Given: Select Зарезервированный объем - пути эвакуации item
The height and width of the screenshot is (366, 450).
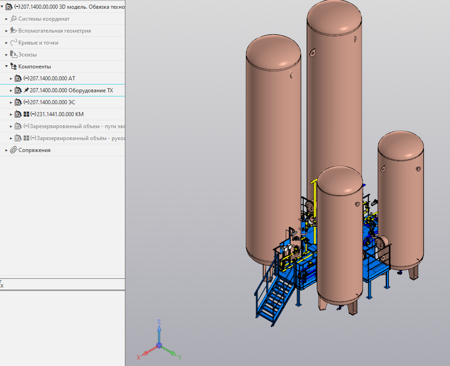Looking at the screenshot, I should (77, 126).
